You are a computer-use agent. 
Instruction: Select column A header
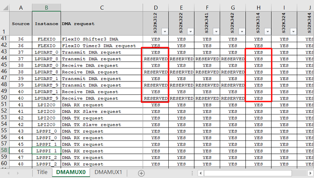pos(21,8)
